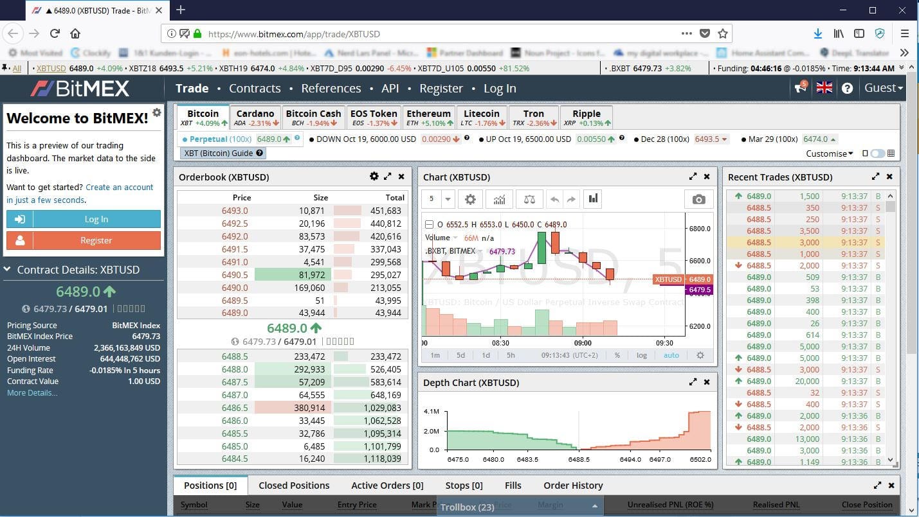Follow Create an account link
The width and height of the screenshot is (919, 517).
(120, 187)
